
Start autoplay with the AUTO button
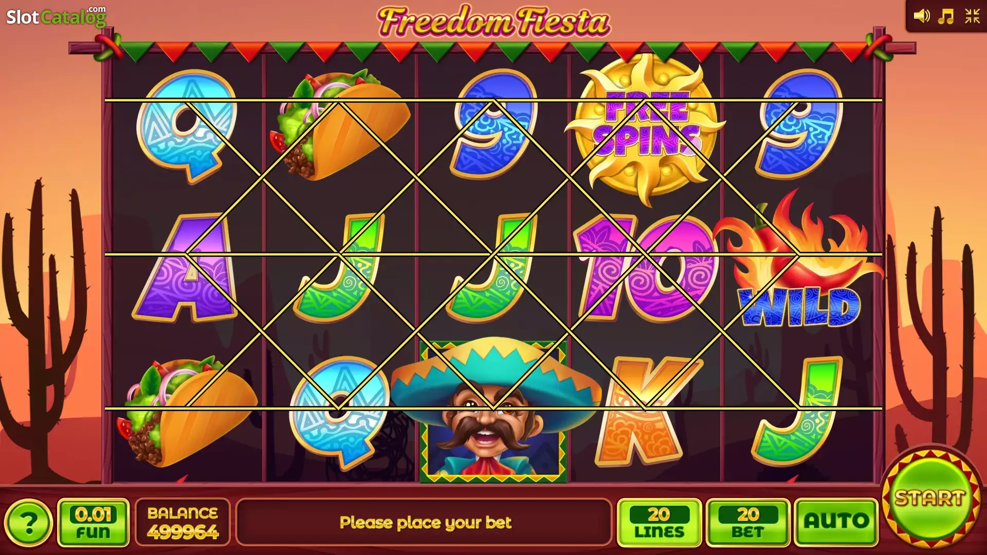tap(836, 522)
